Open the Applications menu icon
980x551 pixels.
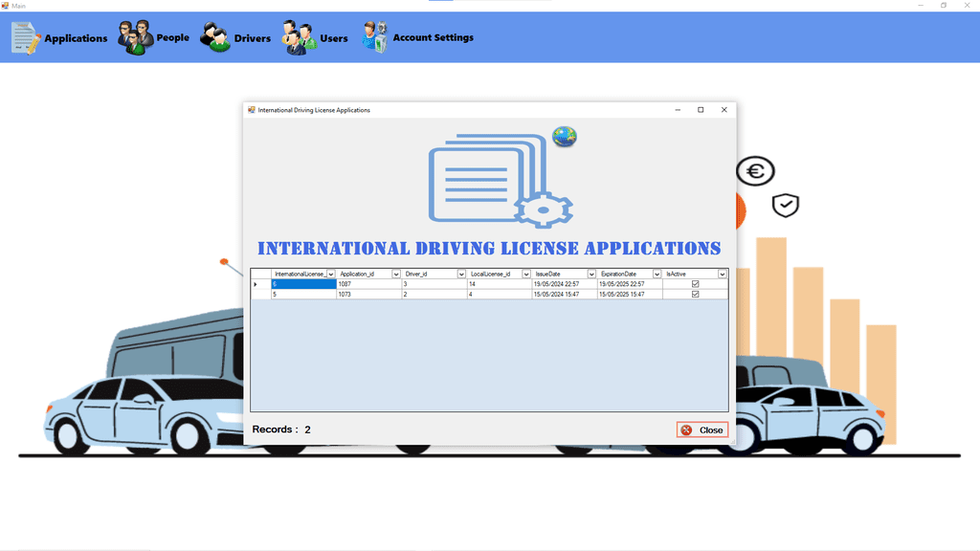(x=26, y=37)
